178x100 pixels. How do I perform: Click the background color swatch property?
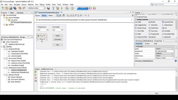(156, 51)
